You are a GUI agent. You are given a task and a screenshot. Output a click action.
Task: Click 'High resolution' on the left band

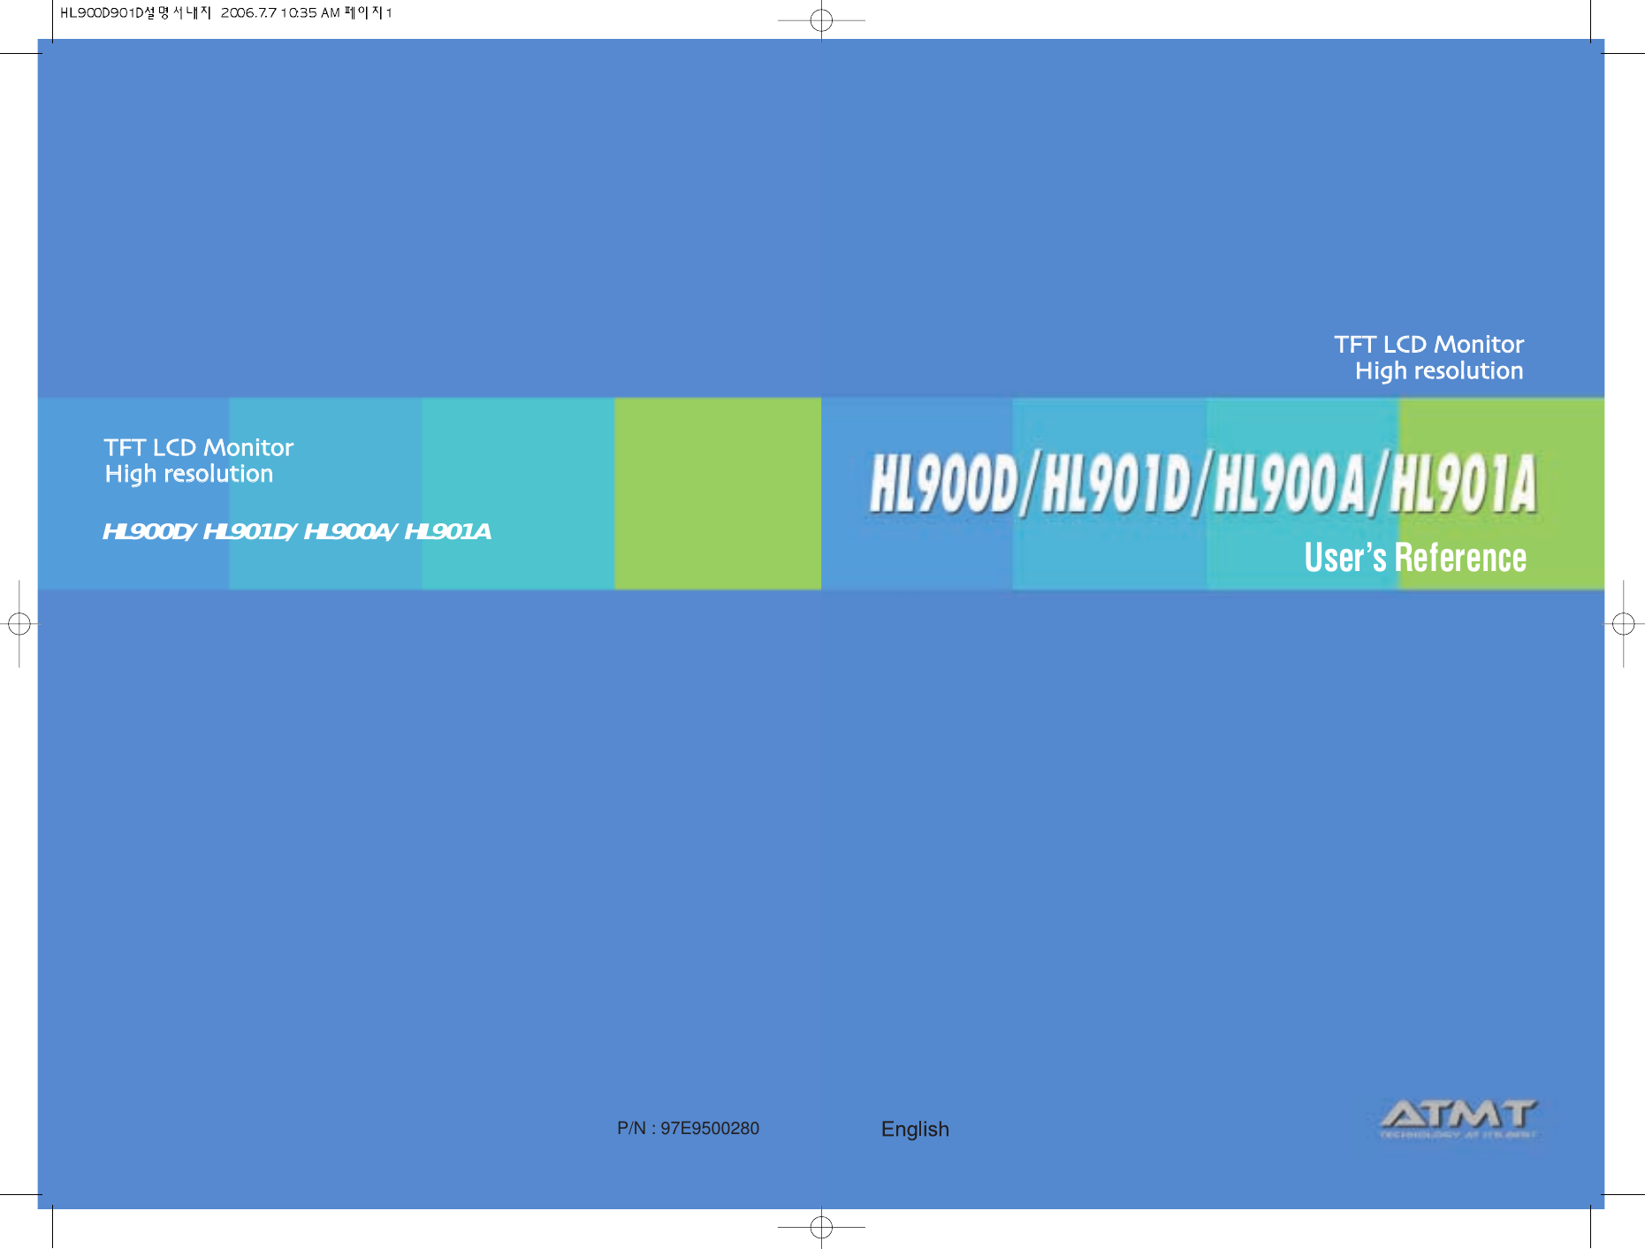(189, 474)
